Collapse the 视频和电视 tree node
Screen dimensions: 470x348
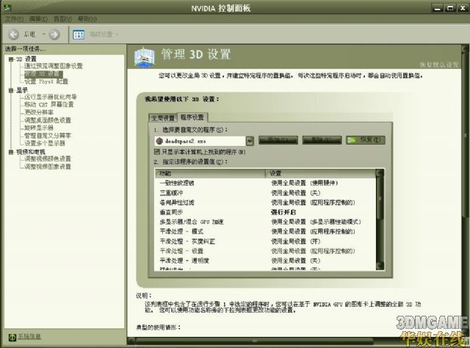click(x=11, y=152)
